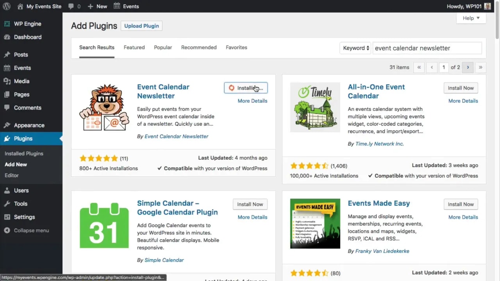Install the All-in-One Event Calendar plugin
The image size is (500, 281).
(x=461, y=88)
